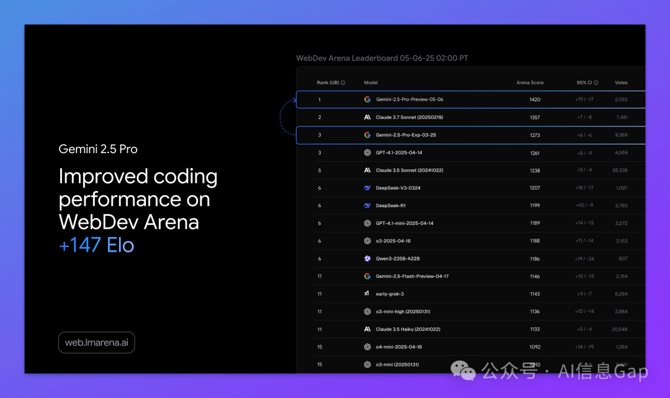Select the Claude 3.7 Sonnet (20250219) model name
The width and height of the screenshot is (670, 398).
[x=409, y=117]
